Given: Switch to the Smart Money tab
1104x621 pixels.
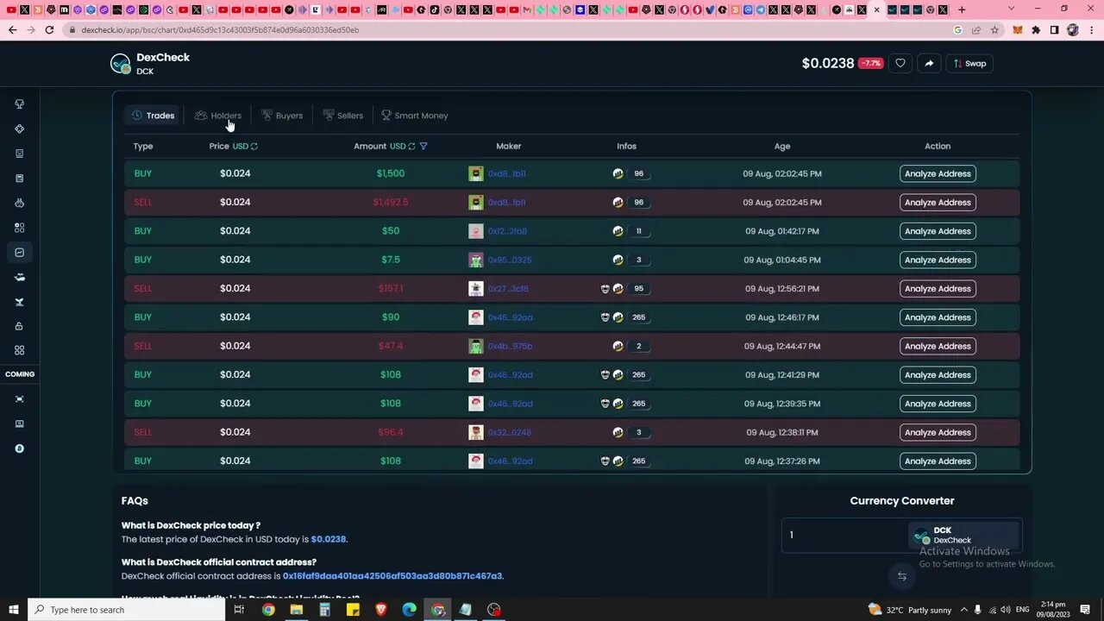Looking at the screenshot, I should coord(415,116).
